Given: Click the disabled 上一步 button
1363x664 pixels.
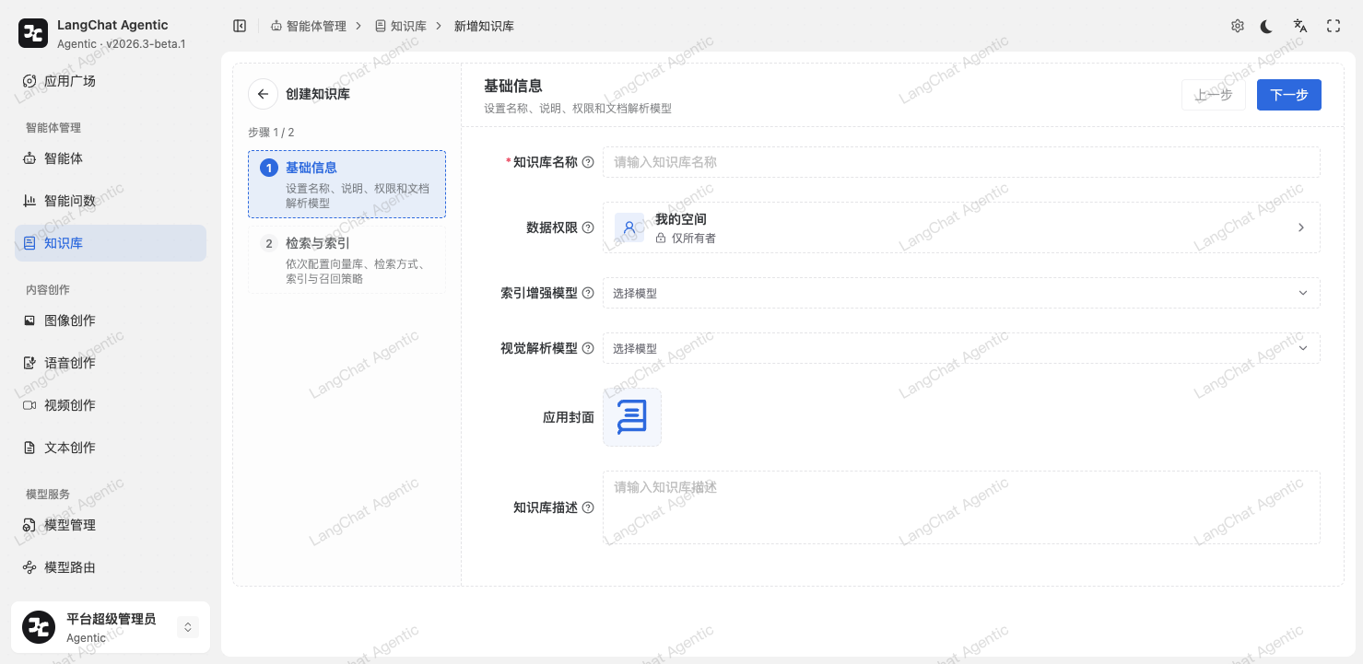Looking at the screenshot, I should [1214, 95].
